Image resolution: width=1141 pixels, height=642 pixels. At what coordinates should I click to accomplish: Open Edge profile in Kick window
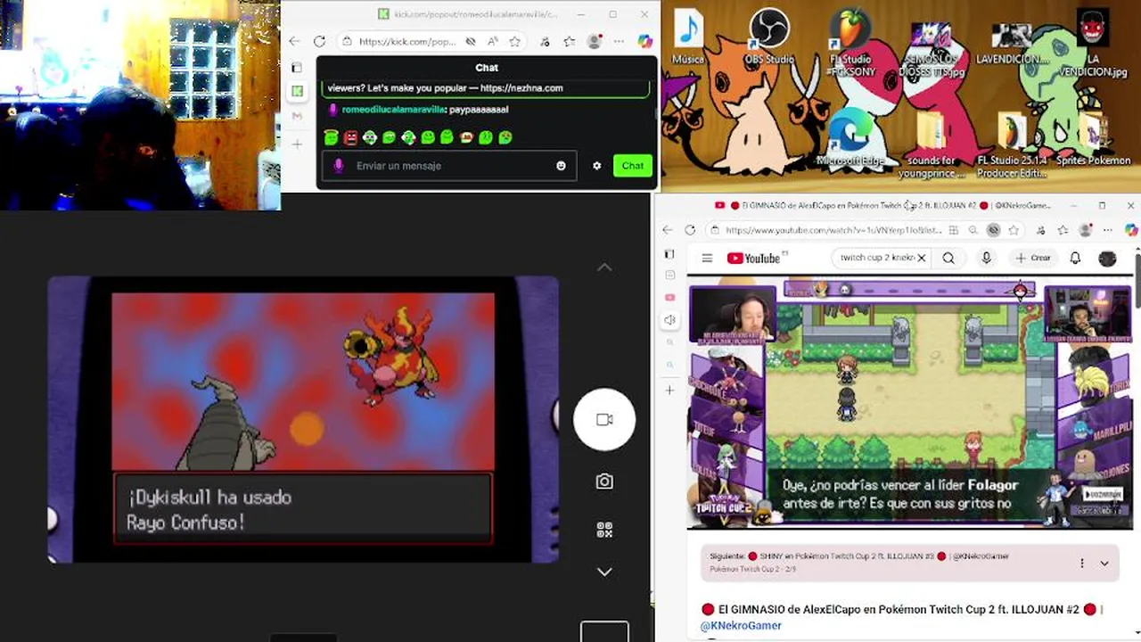pos(595,41)
